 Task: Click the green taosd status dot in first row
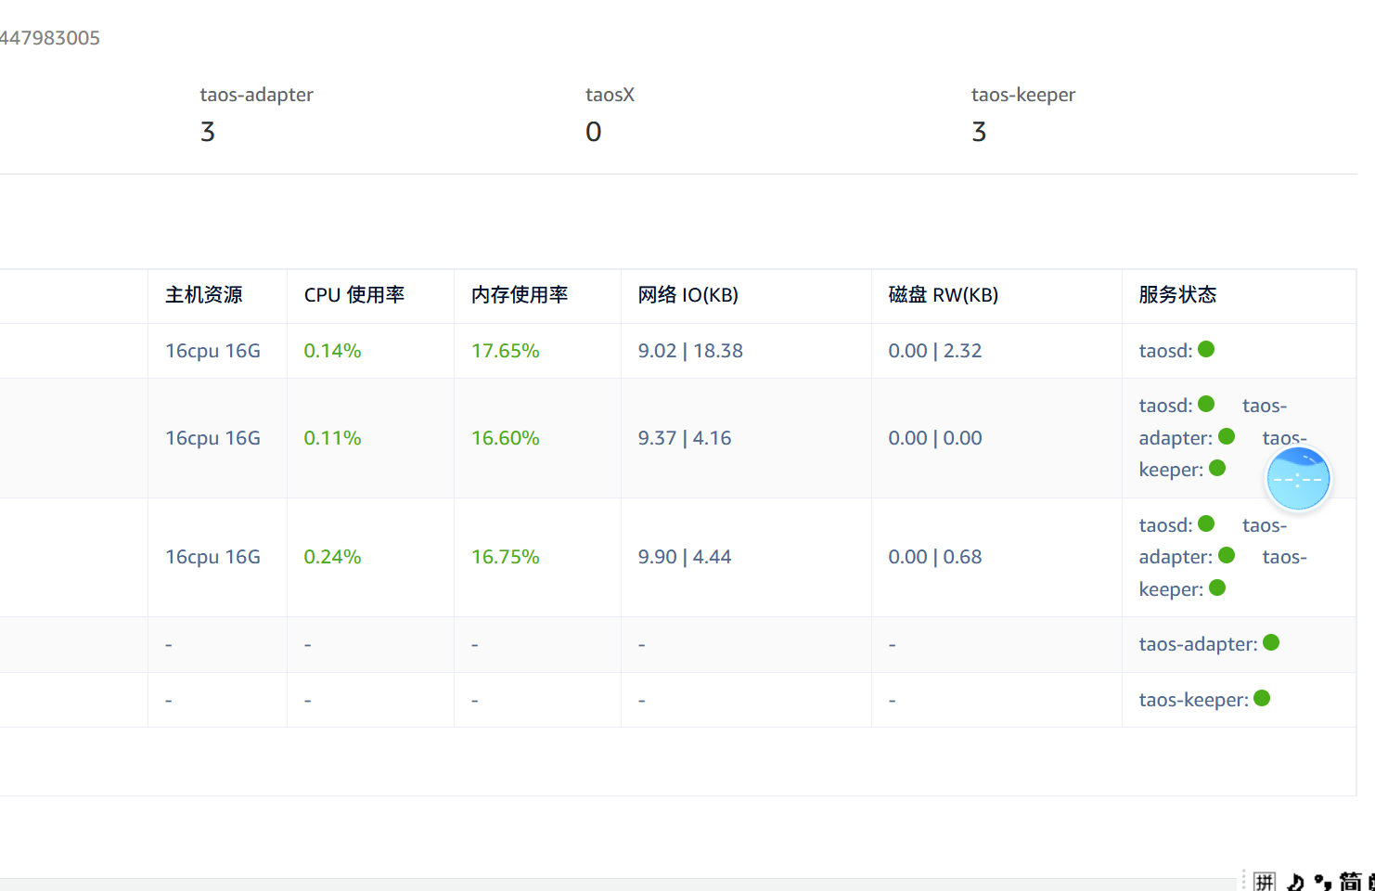pyautogui.click(x=1206, y=349)
